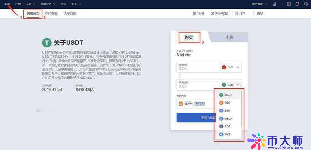
Task: Select the 银行卡 payment method
Action: [x=195, y=104]
